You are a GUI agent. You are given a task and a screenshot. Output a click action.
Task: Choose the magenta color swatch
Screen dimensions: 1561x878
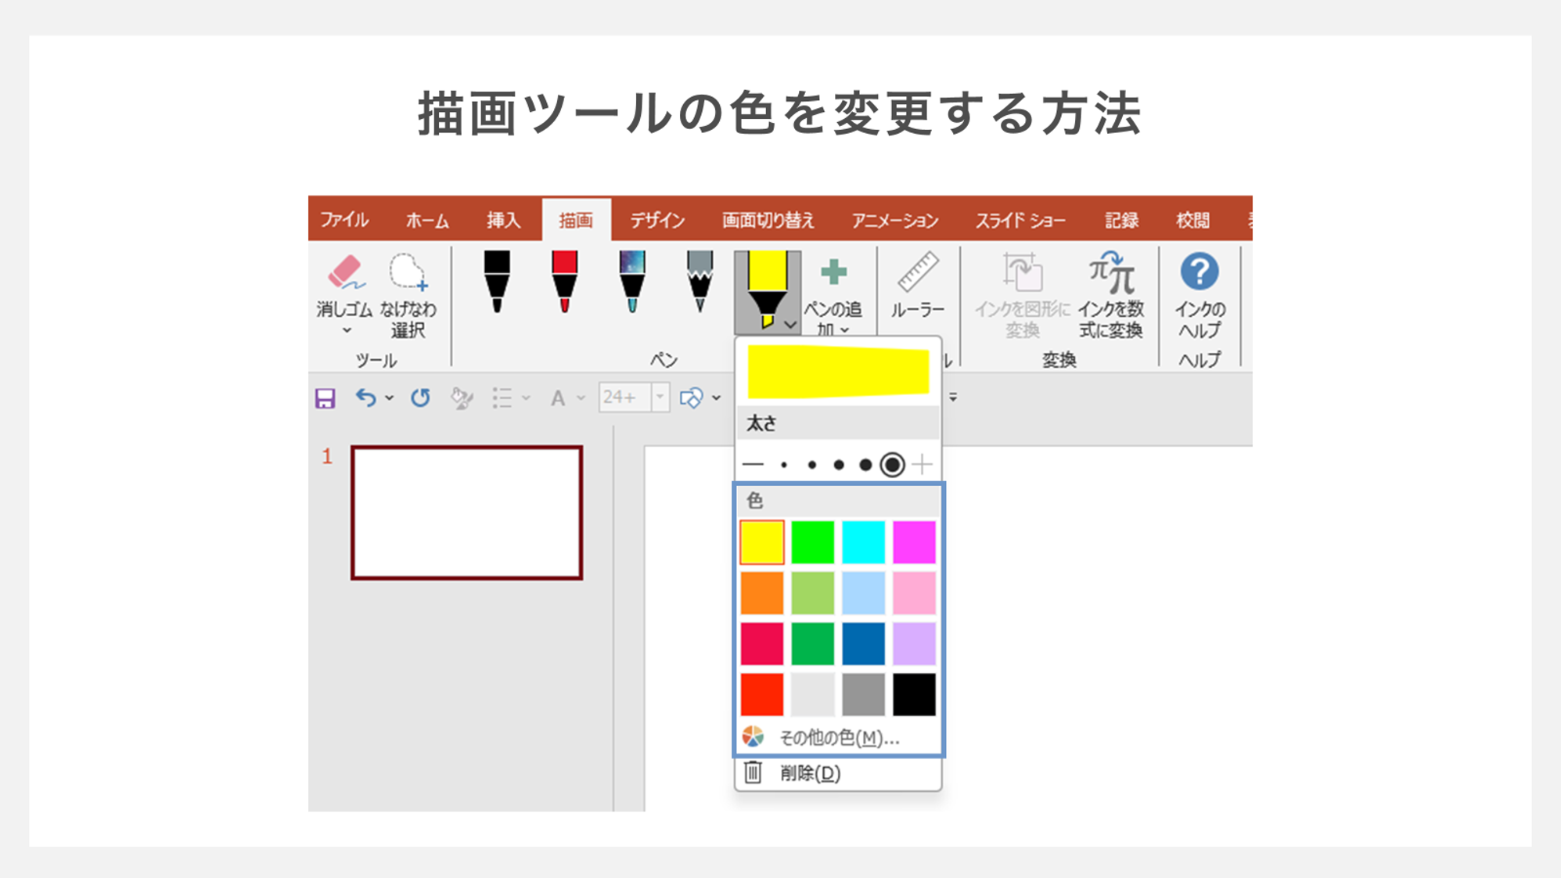914,542
